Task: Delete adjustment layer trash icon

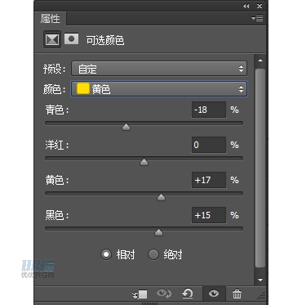Action: click(237, 294)
